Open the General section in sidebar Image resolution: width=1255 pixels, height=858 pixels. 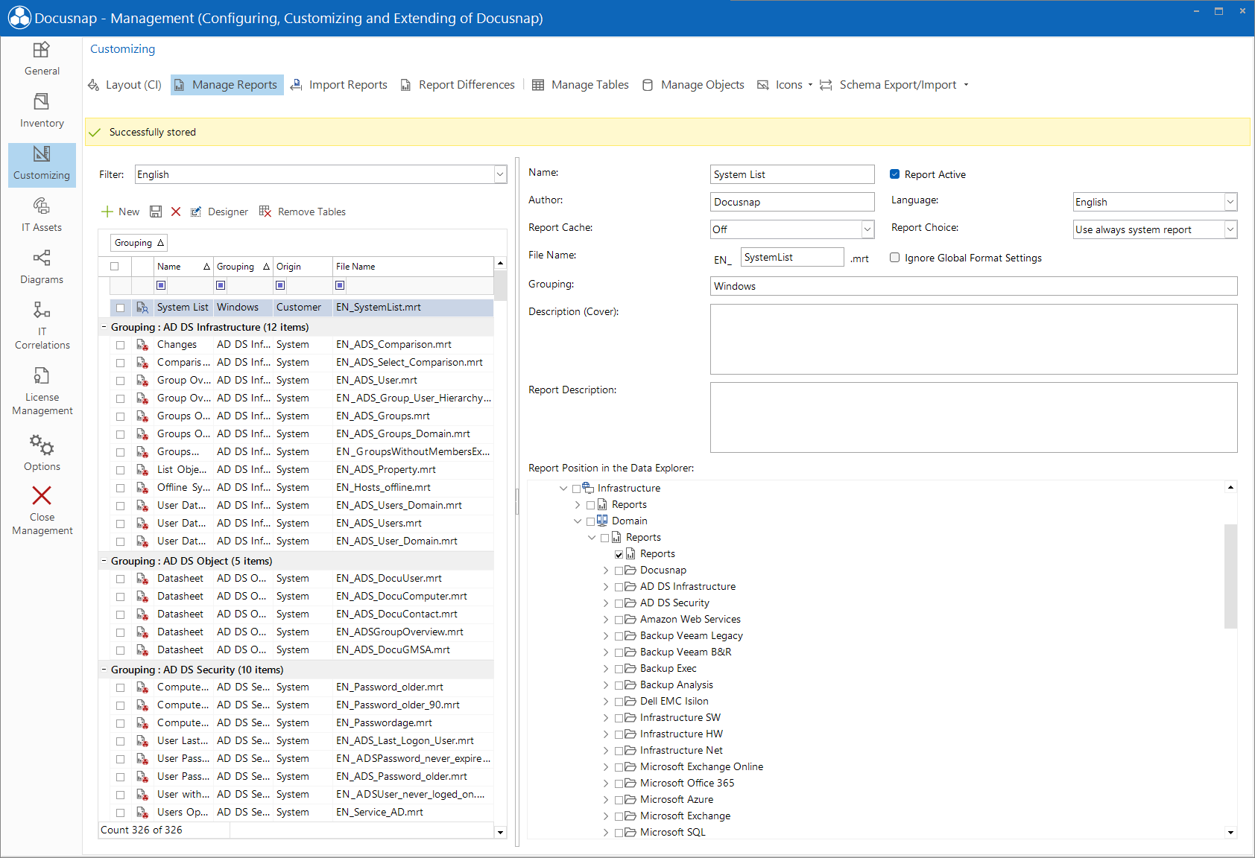pyautogui.click(x=42, y=60)
